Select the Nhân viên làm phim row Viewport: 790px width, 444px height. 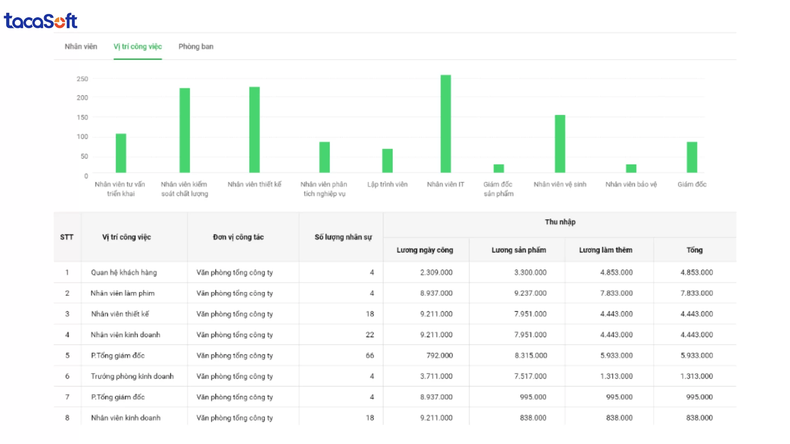pos(123,293)
